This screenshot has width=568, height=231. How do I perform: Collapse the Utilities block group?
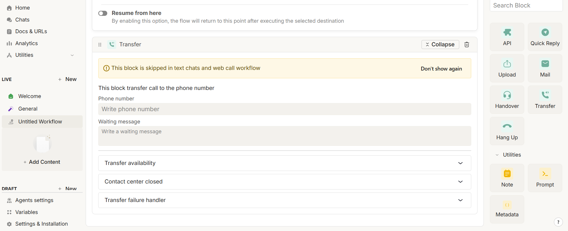(497, 155)
